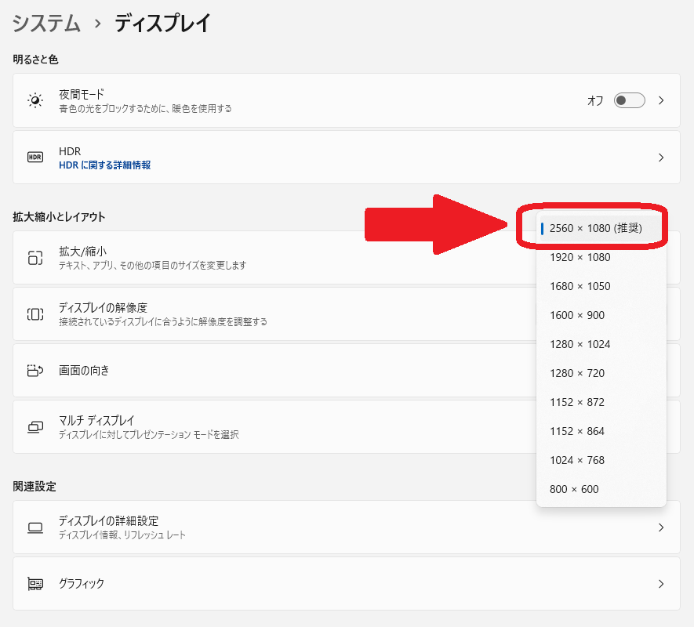Open the ディスプレイの解像度 setting row

(x=347, y=314)
